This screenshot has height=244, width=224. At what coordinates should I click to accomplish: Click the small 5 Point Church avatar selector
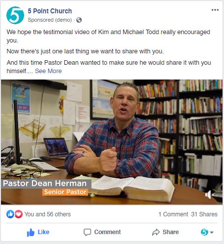204,232
